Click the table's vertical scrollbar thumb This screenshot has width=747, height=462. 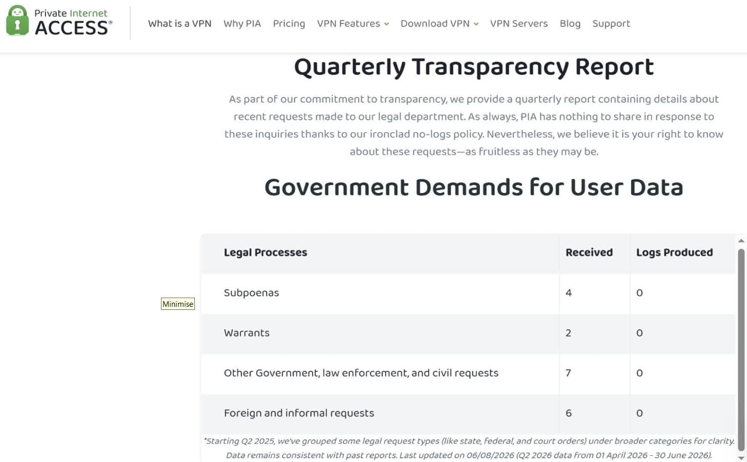click(x=741, y=350)
